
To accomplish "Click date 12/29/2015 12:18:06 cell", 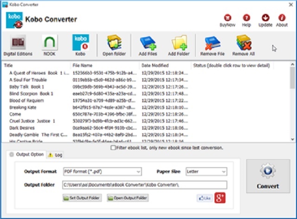I will coord(165,128).
